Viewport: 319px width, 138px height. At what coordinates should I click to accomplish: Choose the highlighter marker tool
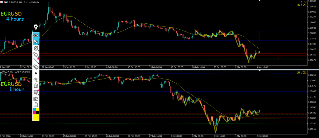coord(36,55)
